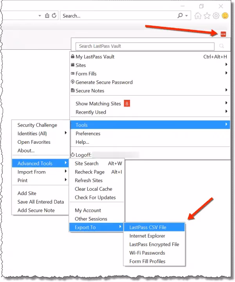Click the Secure Notes icon

point(72,90)
